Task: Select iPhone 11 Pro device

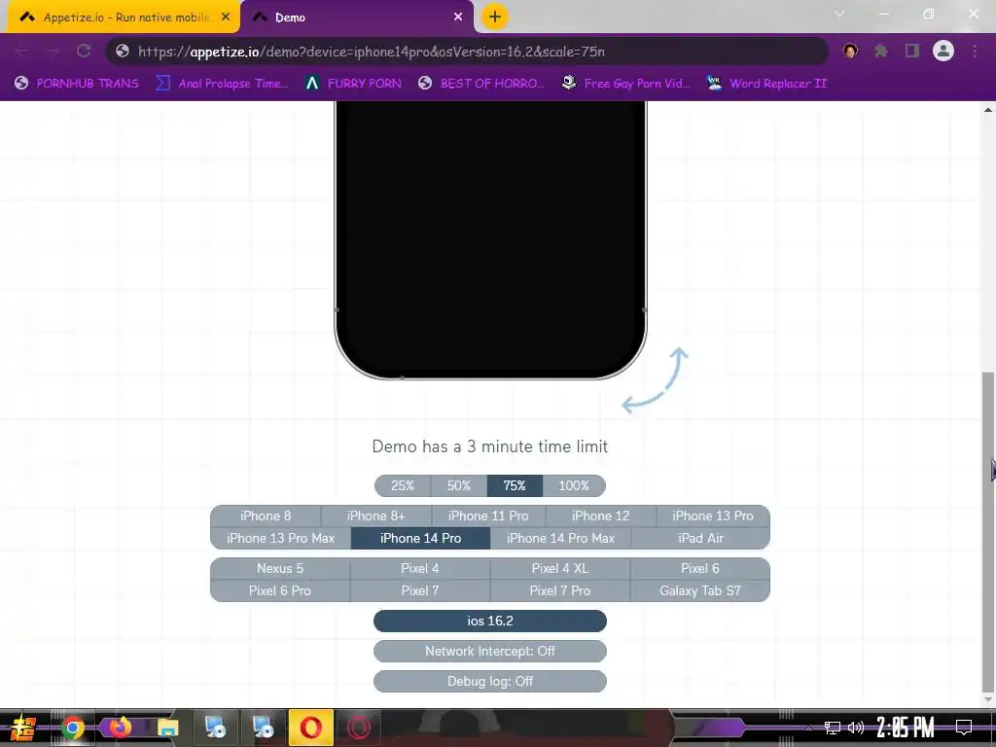Action: tap(488, 516)
